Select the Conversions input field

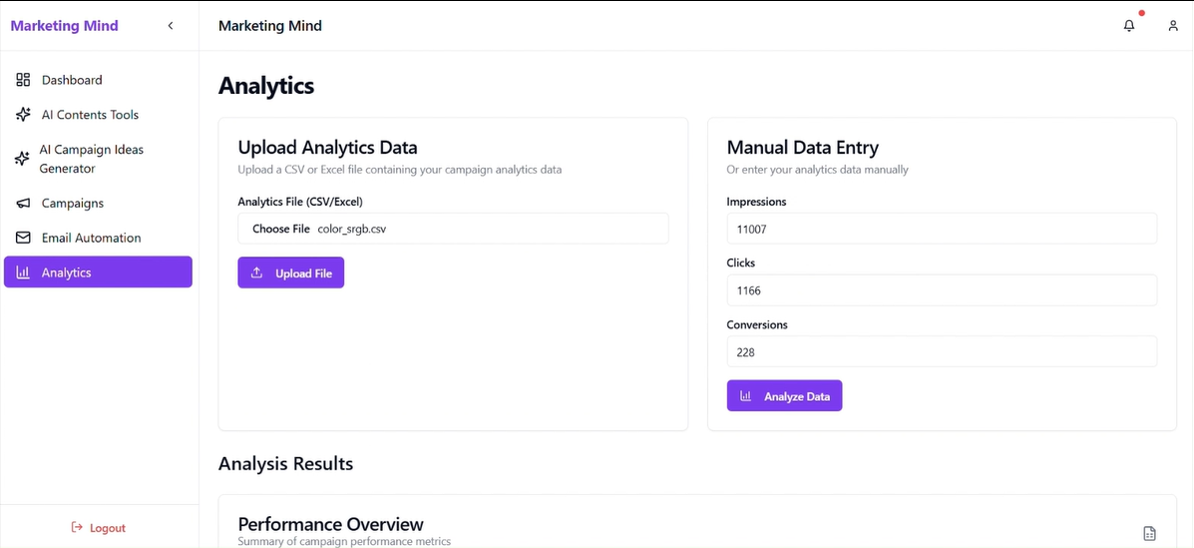pos(942,352)
